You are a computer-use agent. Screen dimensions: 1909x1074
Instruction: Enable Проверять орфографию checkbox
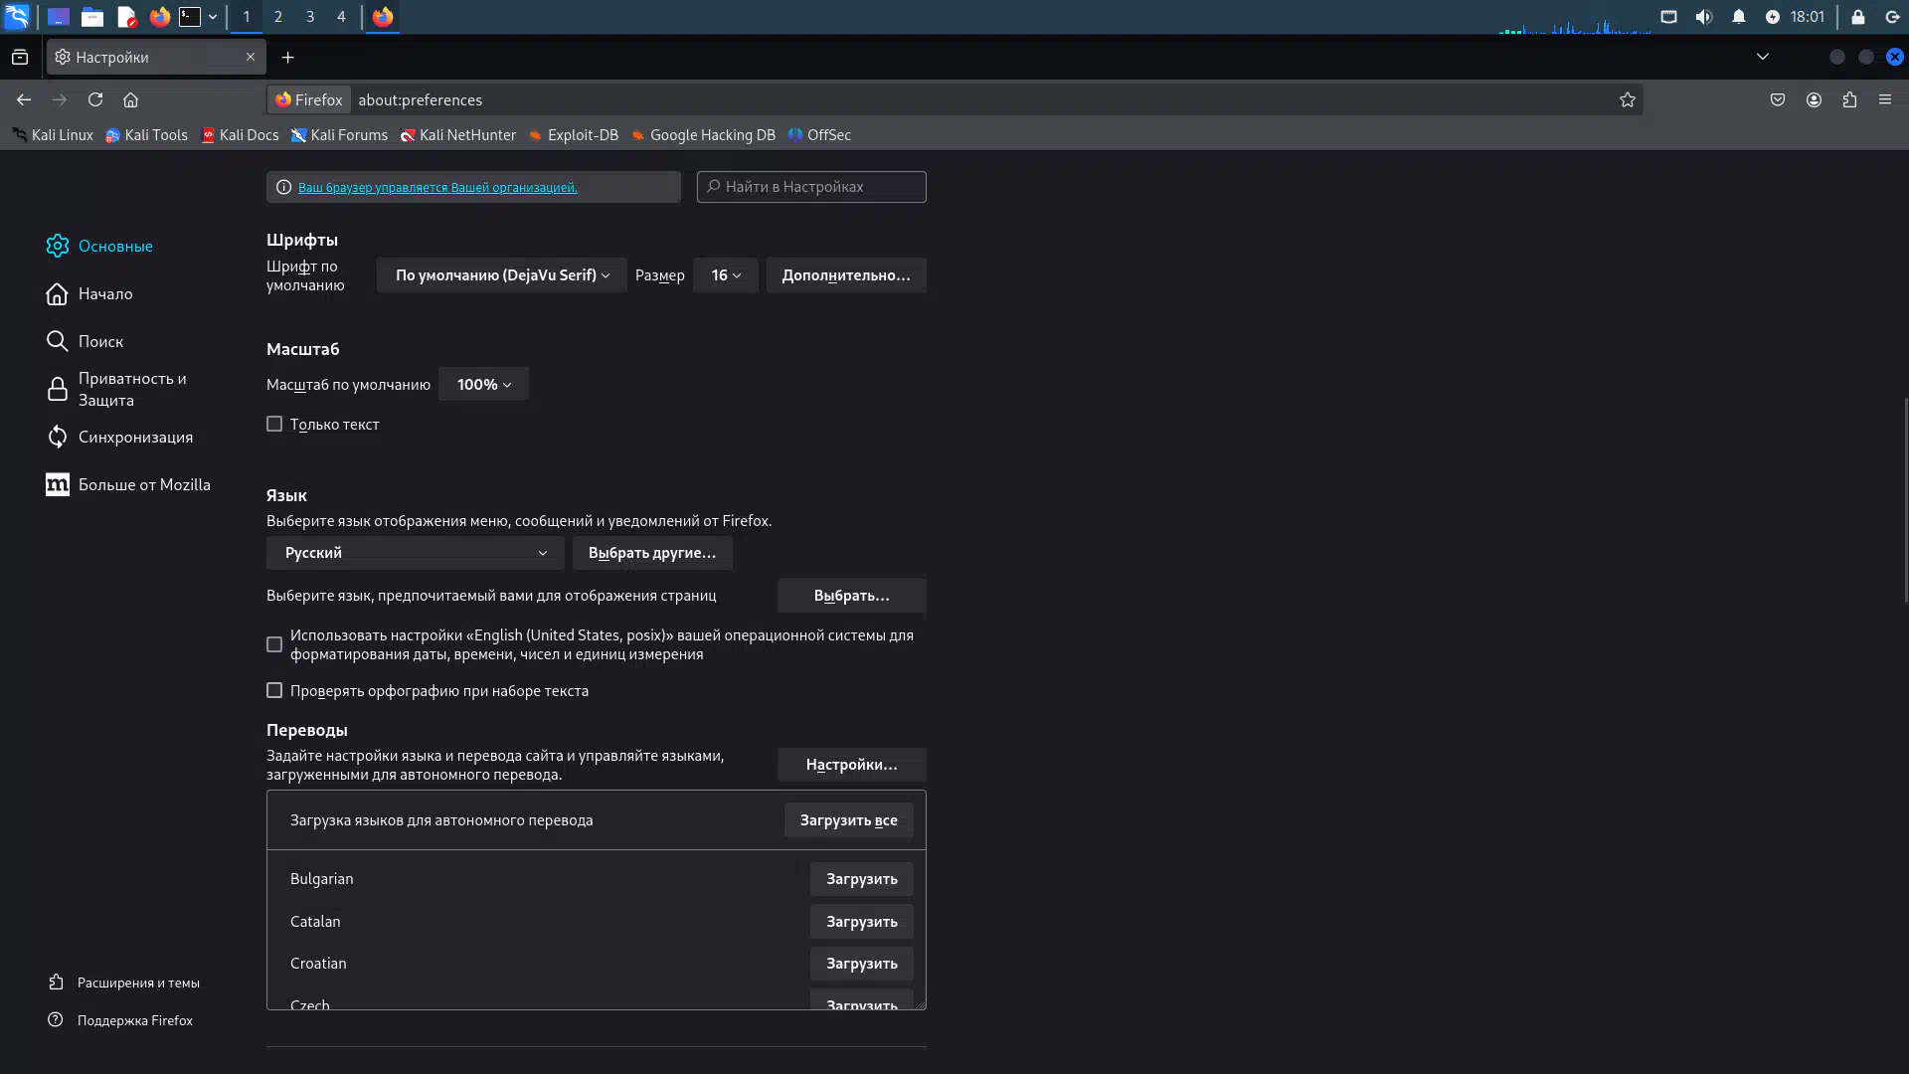[x=274, y=690]
